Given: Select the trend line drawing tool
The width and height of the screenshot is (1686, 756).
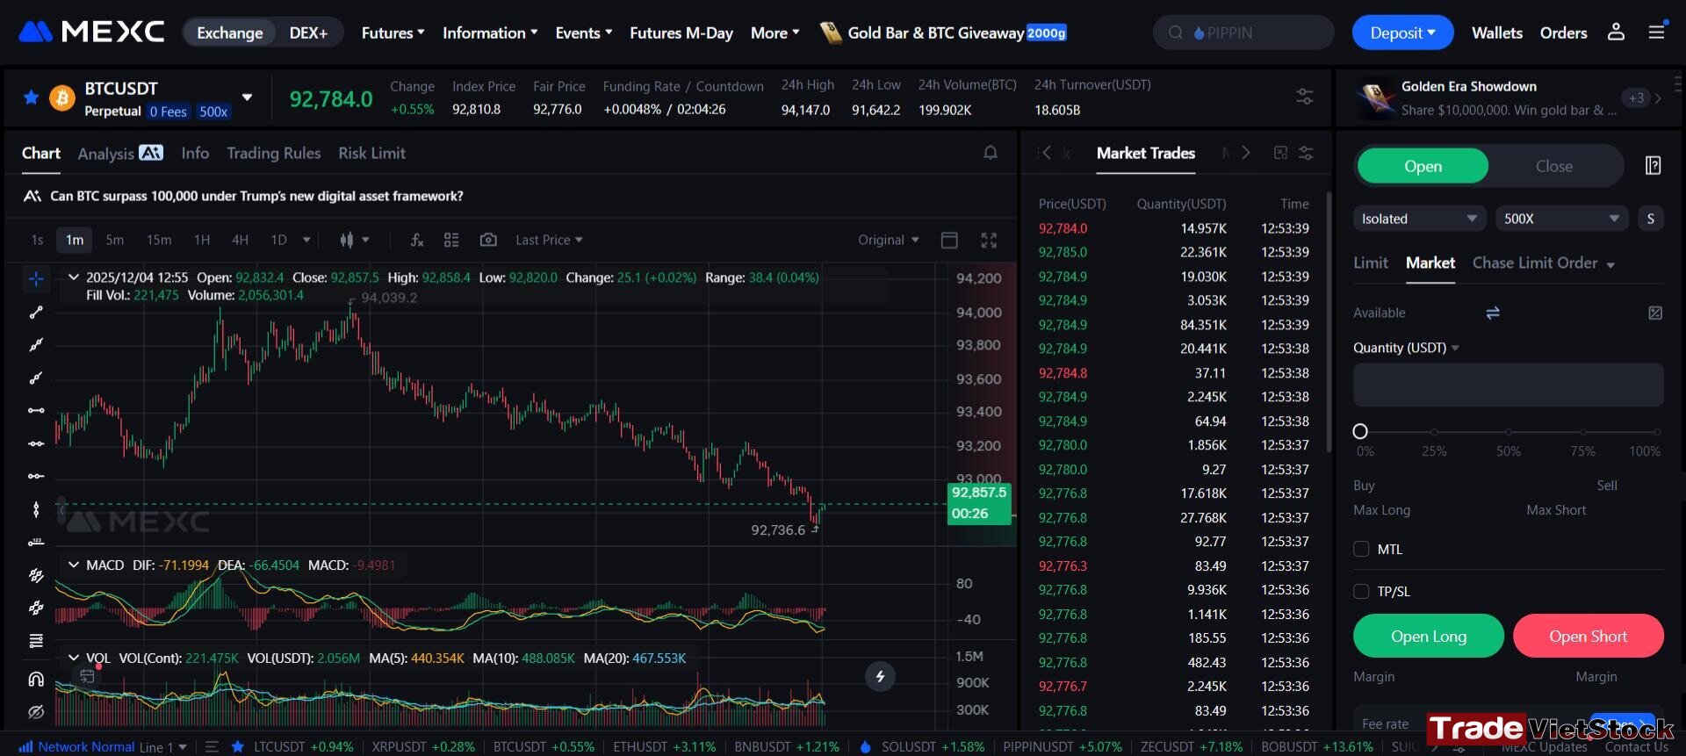Looking at the screenshot, I should (36, 313).
